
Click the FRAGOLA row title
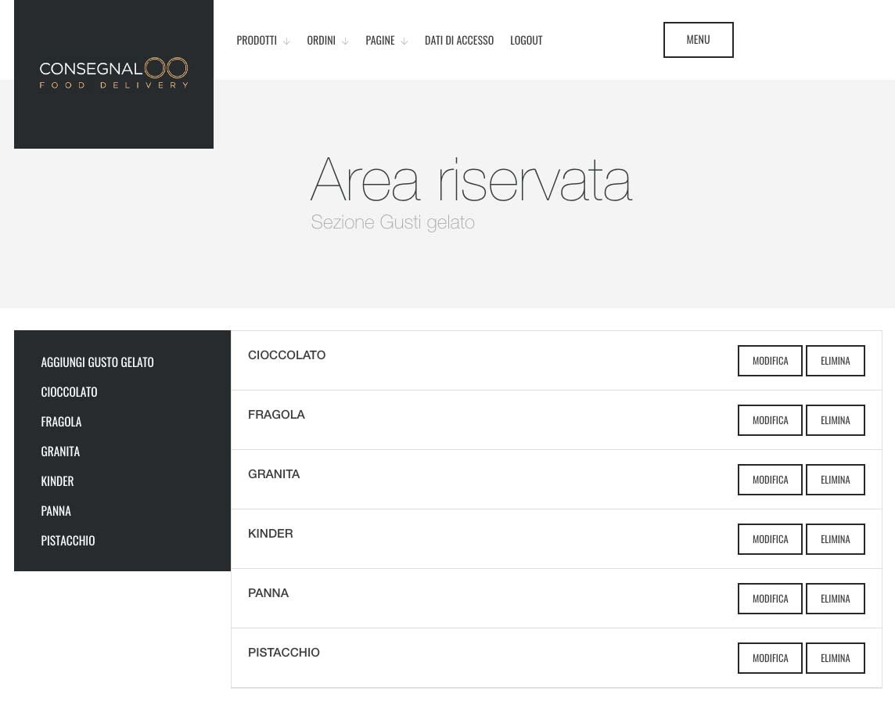276,415
